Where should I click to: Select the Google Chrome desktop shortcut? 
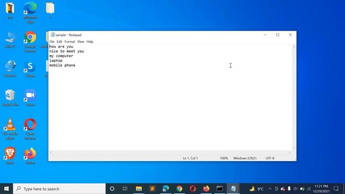coord(30,42)
